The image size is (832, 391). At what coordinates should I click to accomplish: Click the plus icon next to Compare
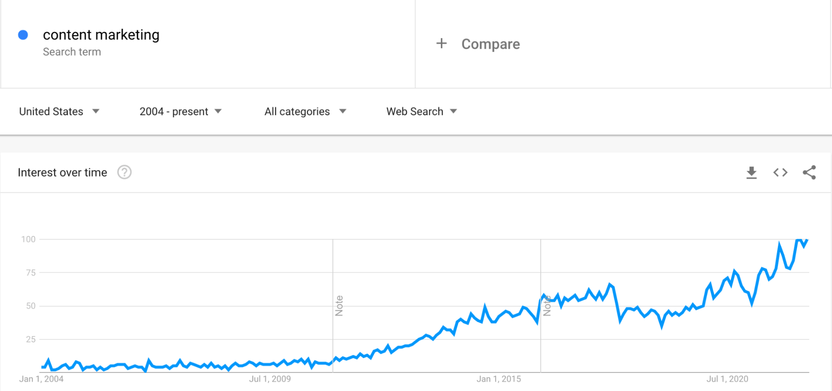[441, 43]
